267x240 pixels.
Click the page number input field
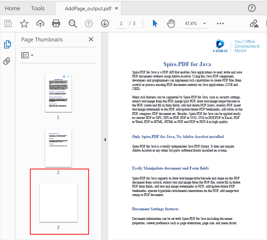coord(121,23)
